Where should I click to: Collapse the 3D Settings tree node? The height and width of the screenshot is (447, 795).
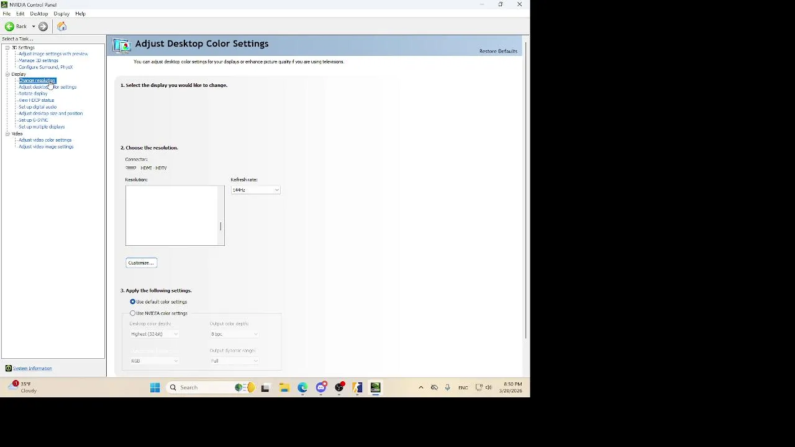7,47
